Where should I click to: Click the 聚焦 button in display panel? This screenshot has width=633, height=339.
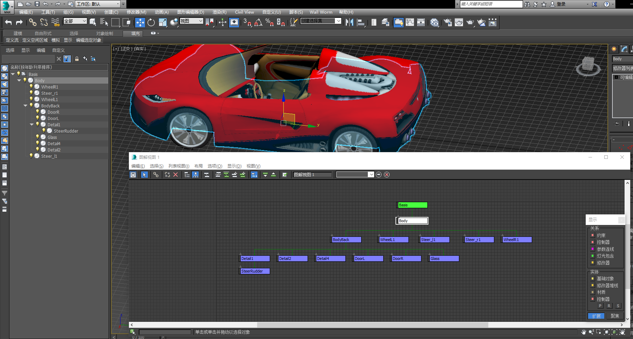614,316
